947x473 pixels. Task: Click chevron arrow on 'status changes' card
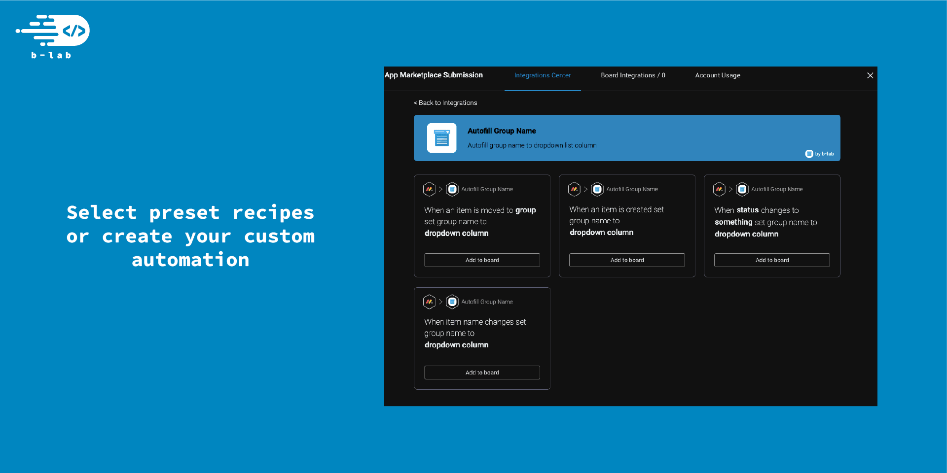[730, 189]
